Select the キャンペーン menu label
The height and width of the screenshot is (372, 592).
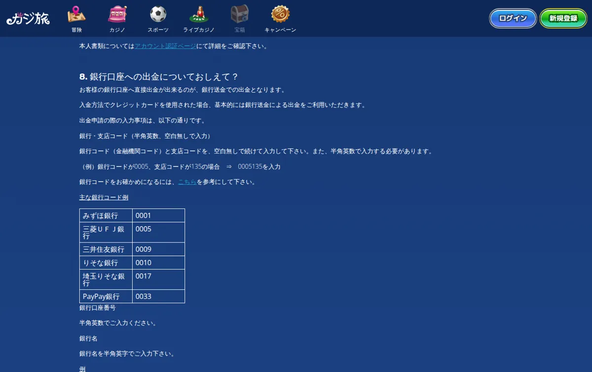point(280,30)
